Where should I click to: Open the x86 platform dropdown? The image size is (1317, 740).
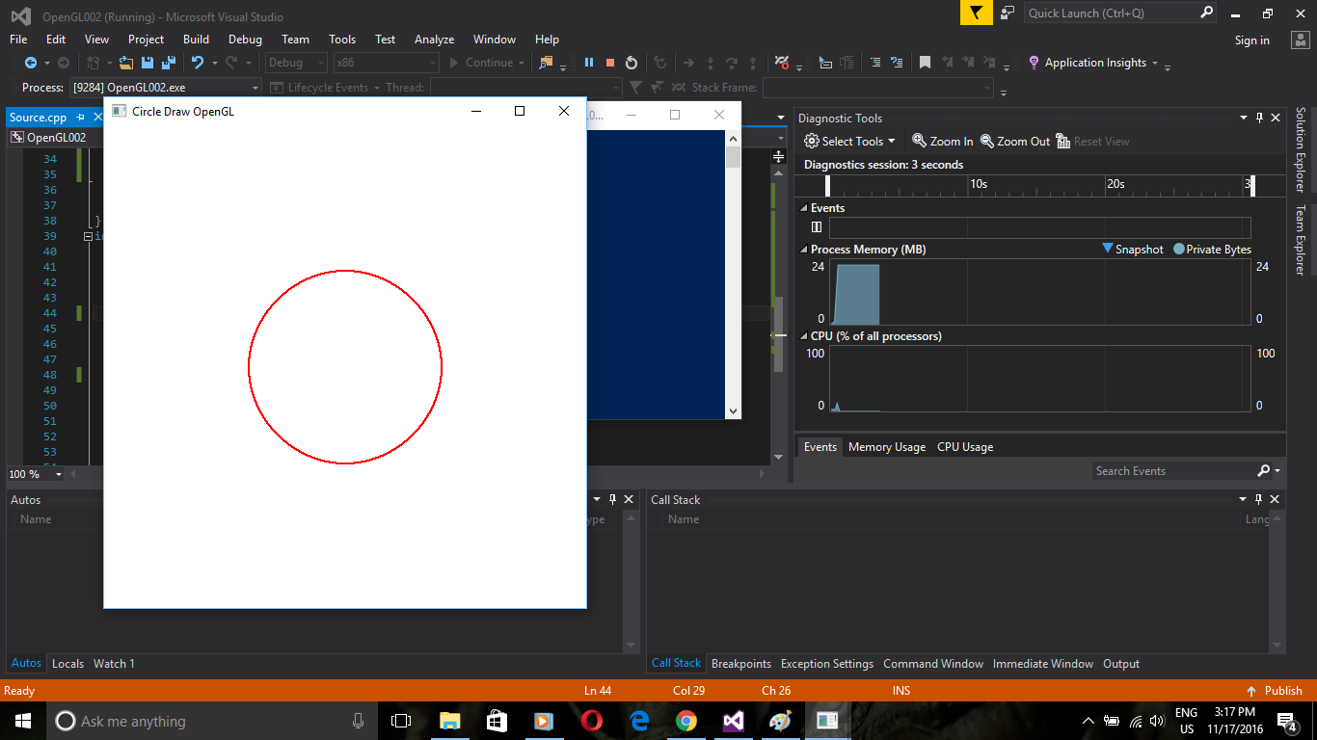385,63
